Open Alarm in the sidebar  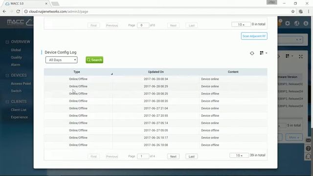[x=16, y=65]
